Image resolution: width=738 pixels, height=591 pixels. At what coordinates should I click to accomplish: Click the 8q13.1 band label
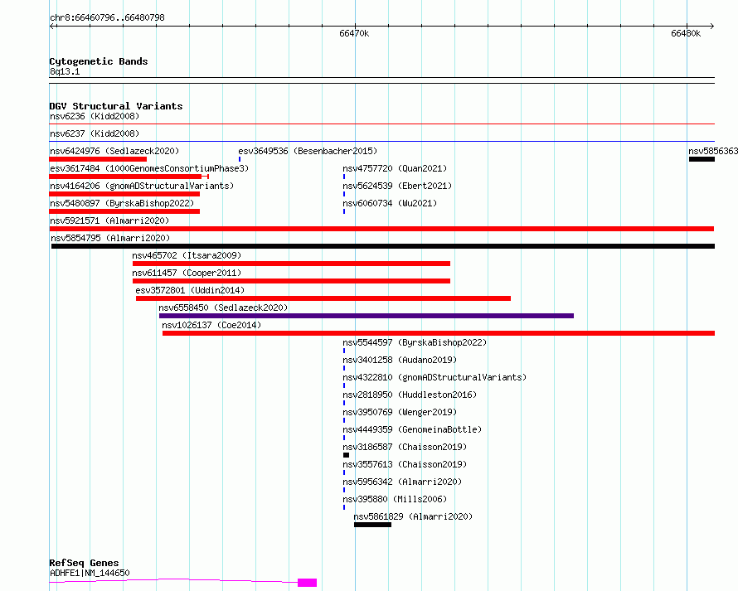click(65, 71)
